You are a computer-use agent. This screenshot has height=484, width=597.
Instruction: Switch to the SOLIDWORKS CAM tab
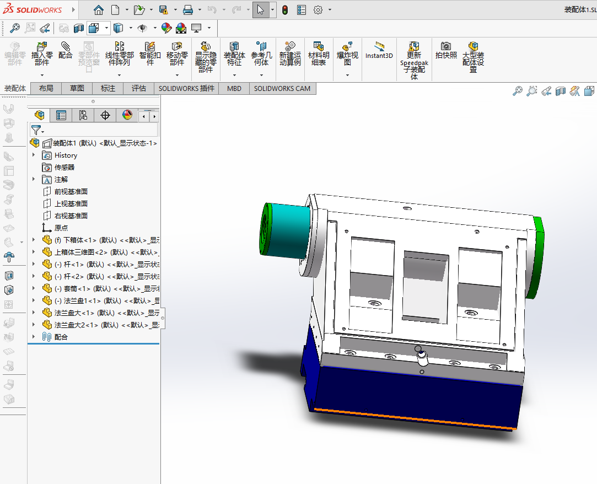click(x=282, y=88)
